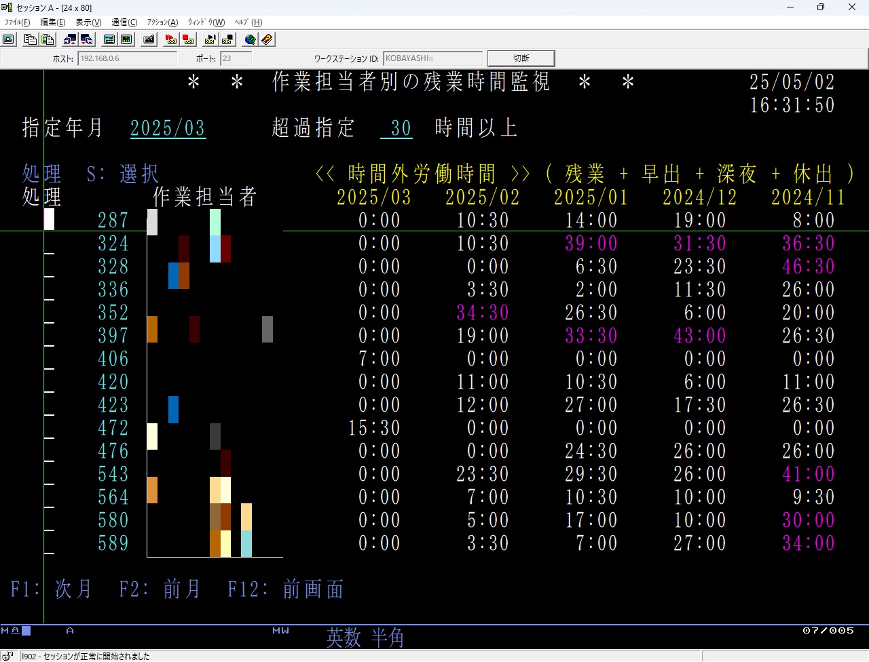Image resolution: width=869 pixels, height=662 pixels.
Task: Open the 通信(C) menu
Action: click(x=124, y=22)
